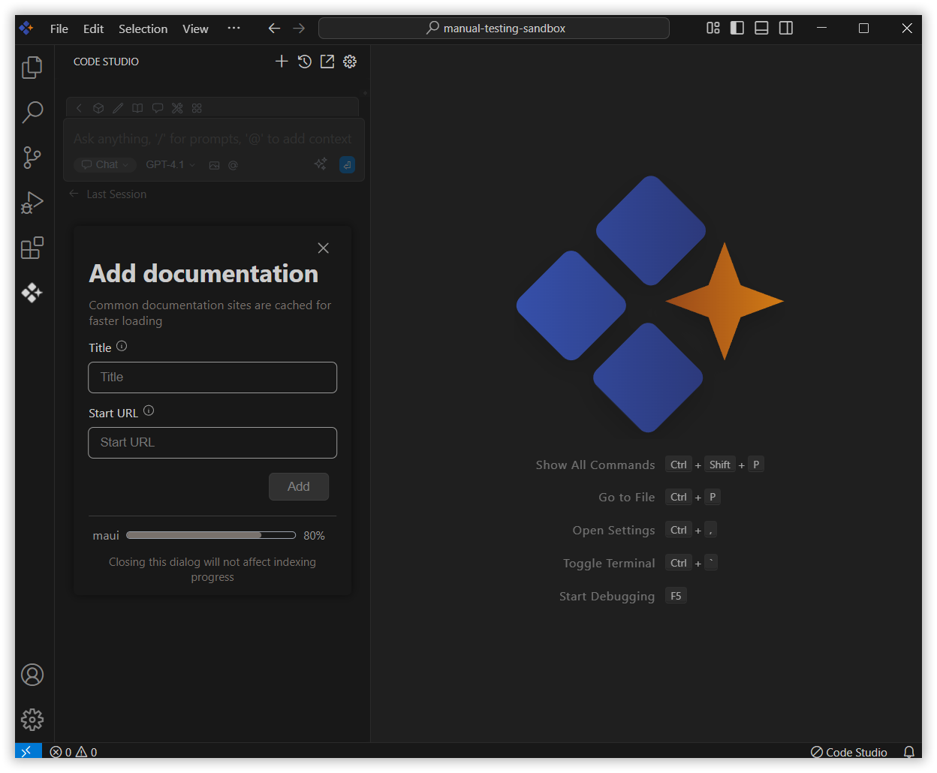Click the Go to File text
This screenshot has width=937, height=773.
(627, 497)
